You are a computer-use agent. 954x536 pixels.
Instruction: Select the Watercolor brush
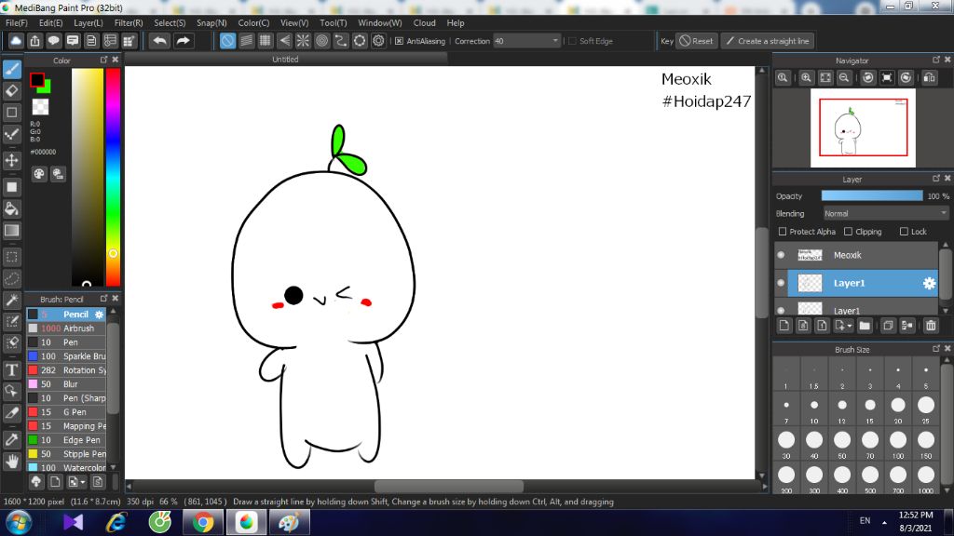66,468
